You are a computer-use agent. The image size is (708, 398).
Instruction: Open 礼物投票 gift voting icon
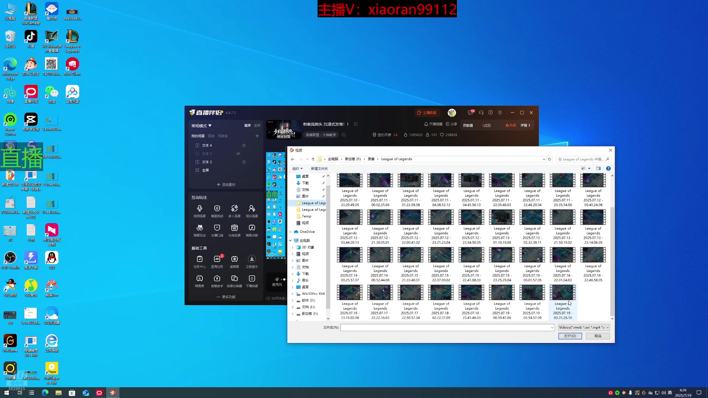tap(234, 230)
